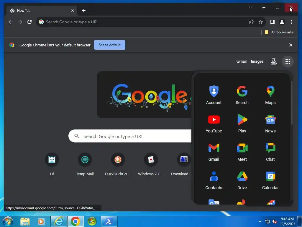The height and width of the screenshot is (227, 302).
Task: Open the Windows 7 G... shortcut
Action: point(151,164)
